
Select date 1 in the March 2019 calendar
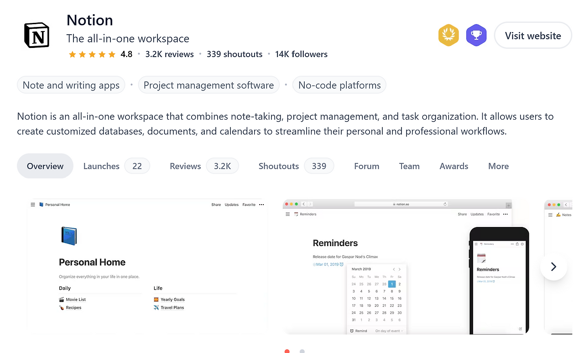391,284
